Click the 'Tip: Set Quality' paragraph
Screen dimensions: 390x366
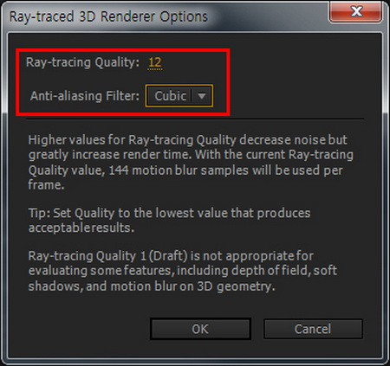point(169,221)
